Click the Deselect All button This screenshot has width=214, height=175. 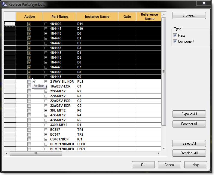[x=189, y=153]
